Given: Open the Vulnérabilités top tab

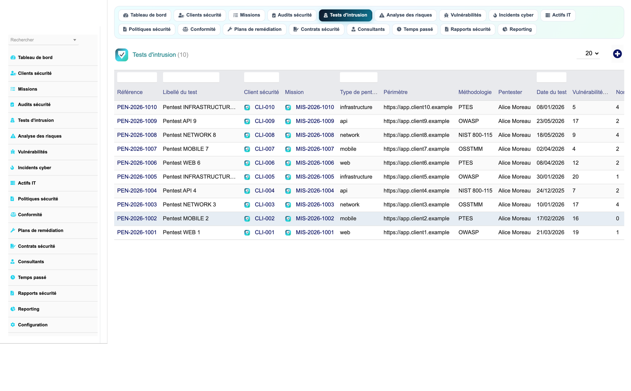Looking at the screenshot, I should tap(462, 15).
